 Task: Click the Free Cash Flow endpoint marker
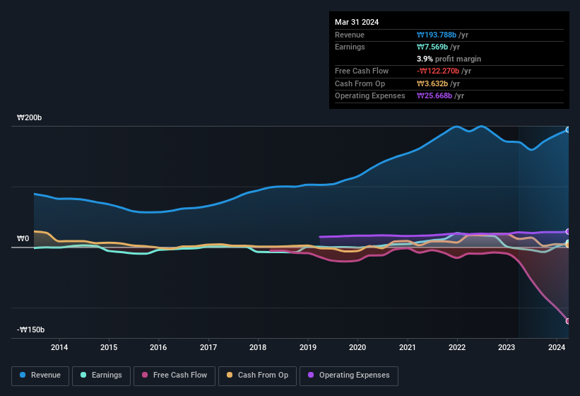click(568, 321)
